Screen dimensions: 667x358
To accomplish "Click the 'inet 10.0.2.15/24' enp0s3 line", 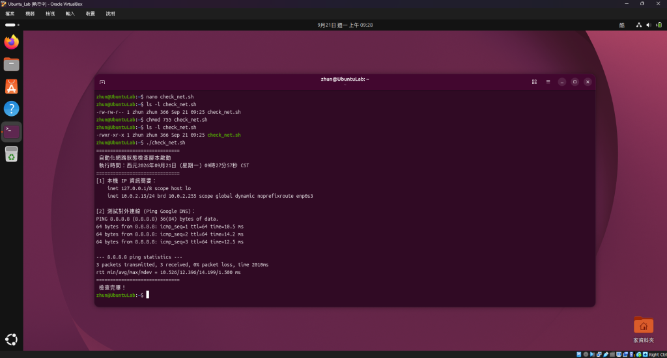I will tap(210, 196).
